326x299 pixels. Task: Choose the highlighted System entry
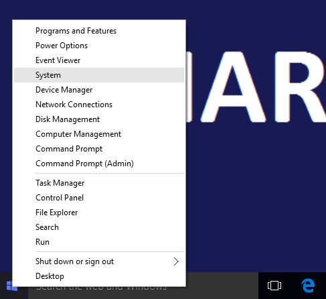pyautogui.click(x=99, y=75)
